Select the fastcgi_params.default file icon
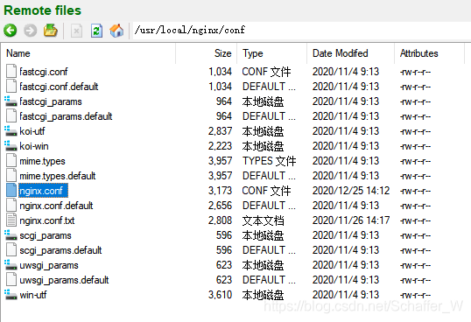The height and width of the screenshot is (322, 471). coord(11,116)
